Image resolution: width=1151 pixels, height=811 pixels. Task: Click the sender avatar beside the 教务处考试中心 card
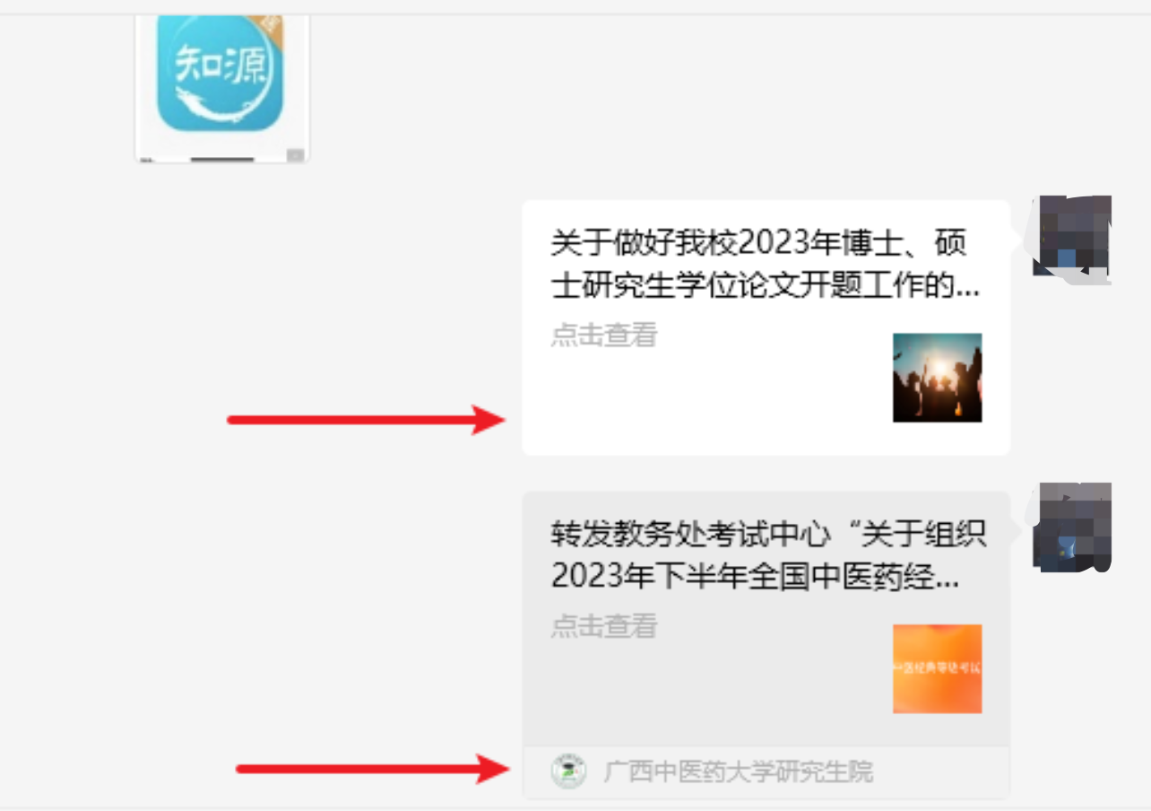[x=1071, y=526]
